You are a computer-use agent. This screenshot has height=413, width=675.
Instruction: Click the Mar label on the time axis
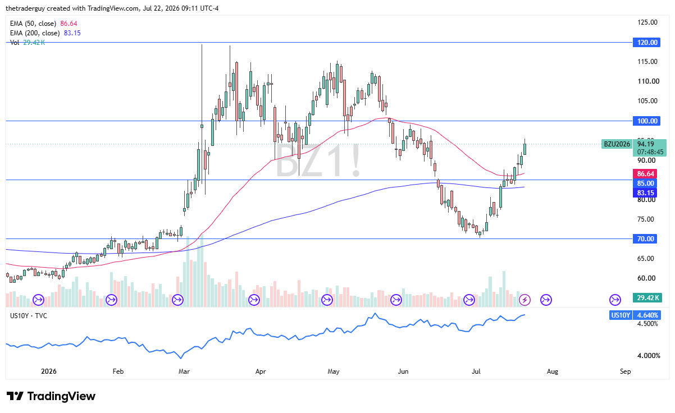[x=185, y=371]
